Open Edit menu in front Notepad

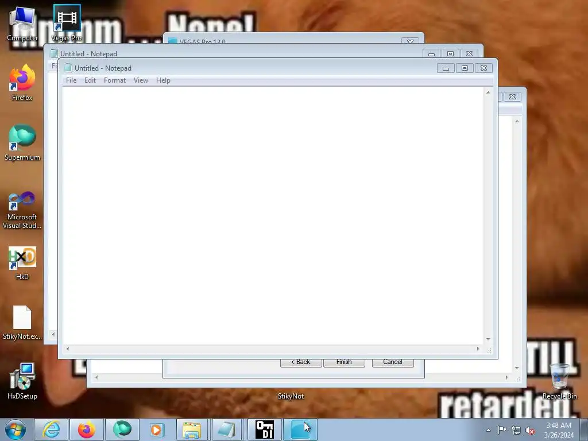(x=90, y=80)
